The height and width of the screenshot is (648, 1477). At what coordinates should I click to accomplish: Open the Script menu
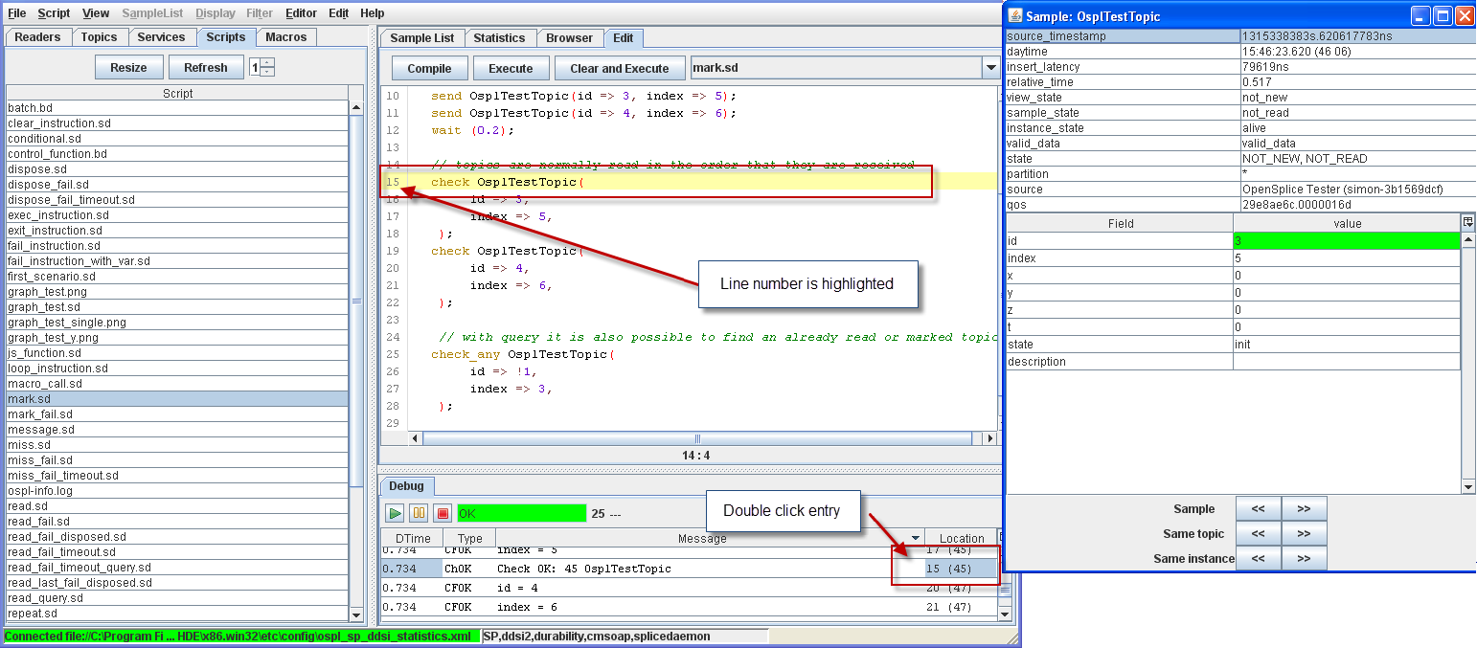click(54, 13)
